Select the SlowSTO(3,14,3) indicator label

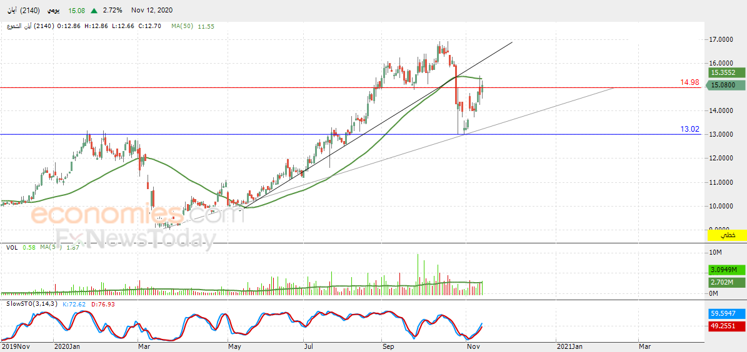pyautogui.click(x=33, y=303)
